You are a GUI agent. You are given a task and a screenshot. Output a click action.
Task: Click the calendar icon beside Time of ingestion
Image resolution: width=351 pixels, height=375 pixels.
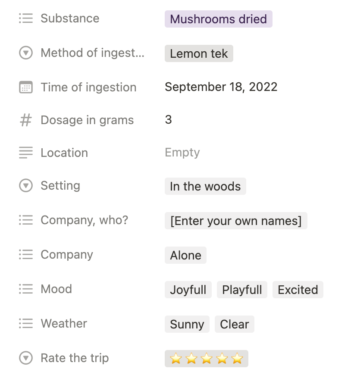click(x=26, y=87)
